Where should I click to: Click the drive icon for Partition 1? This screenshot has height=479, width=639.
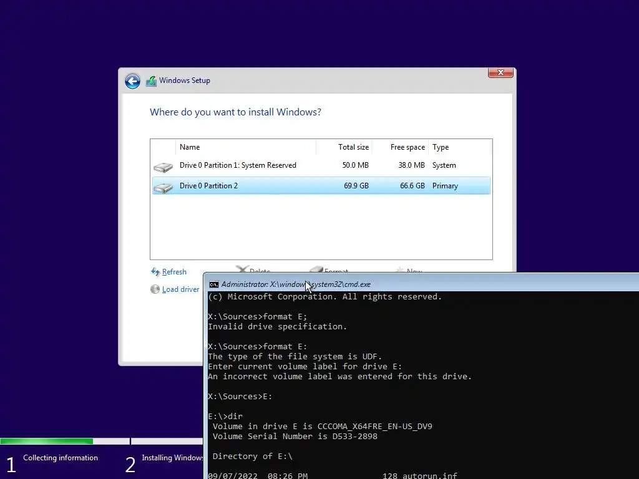(x=163, y=167)
